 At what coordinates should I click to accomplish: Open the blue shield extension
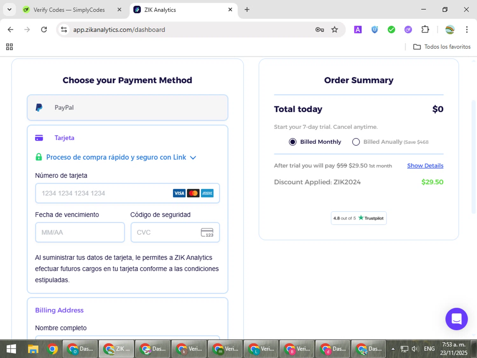pyautogui.click(x=375, y=30)
